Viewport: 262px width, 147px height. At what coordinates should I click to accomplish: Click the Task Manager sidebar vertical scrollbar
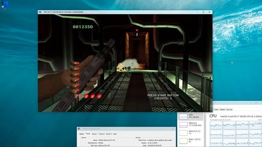coord(205,130)
